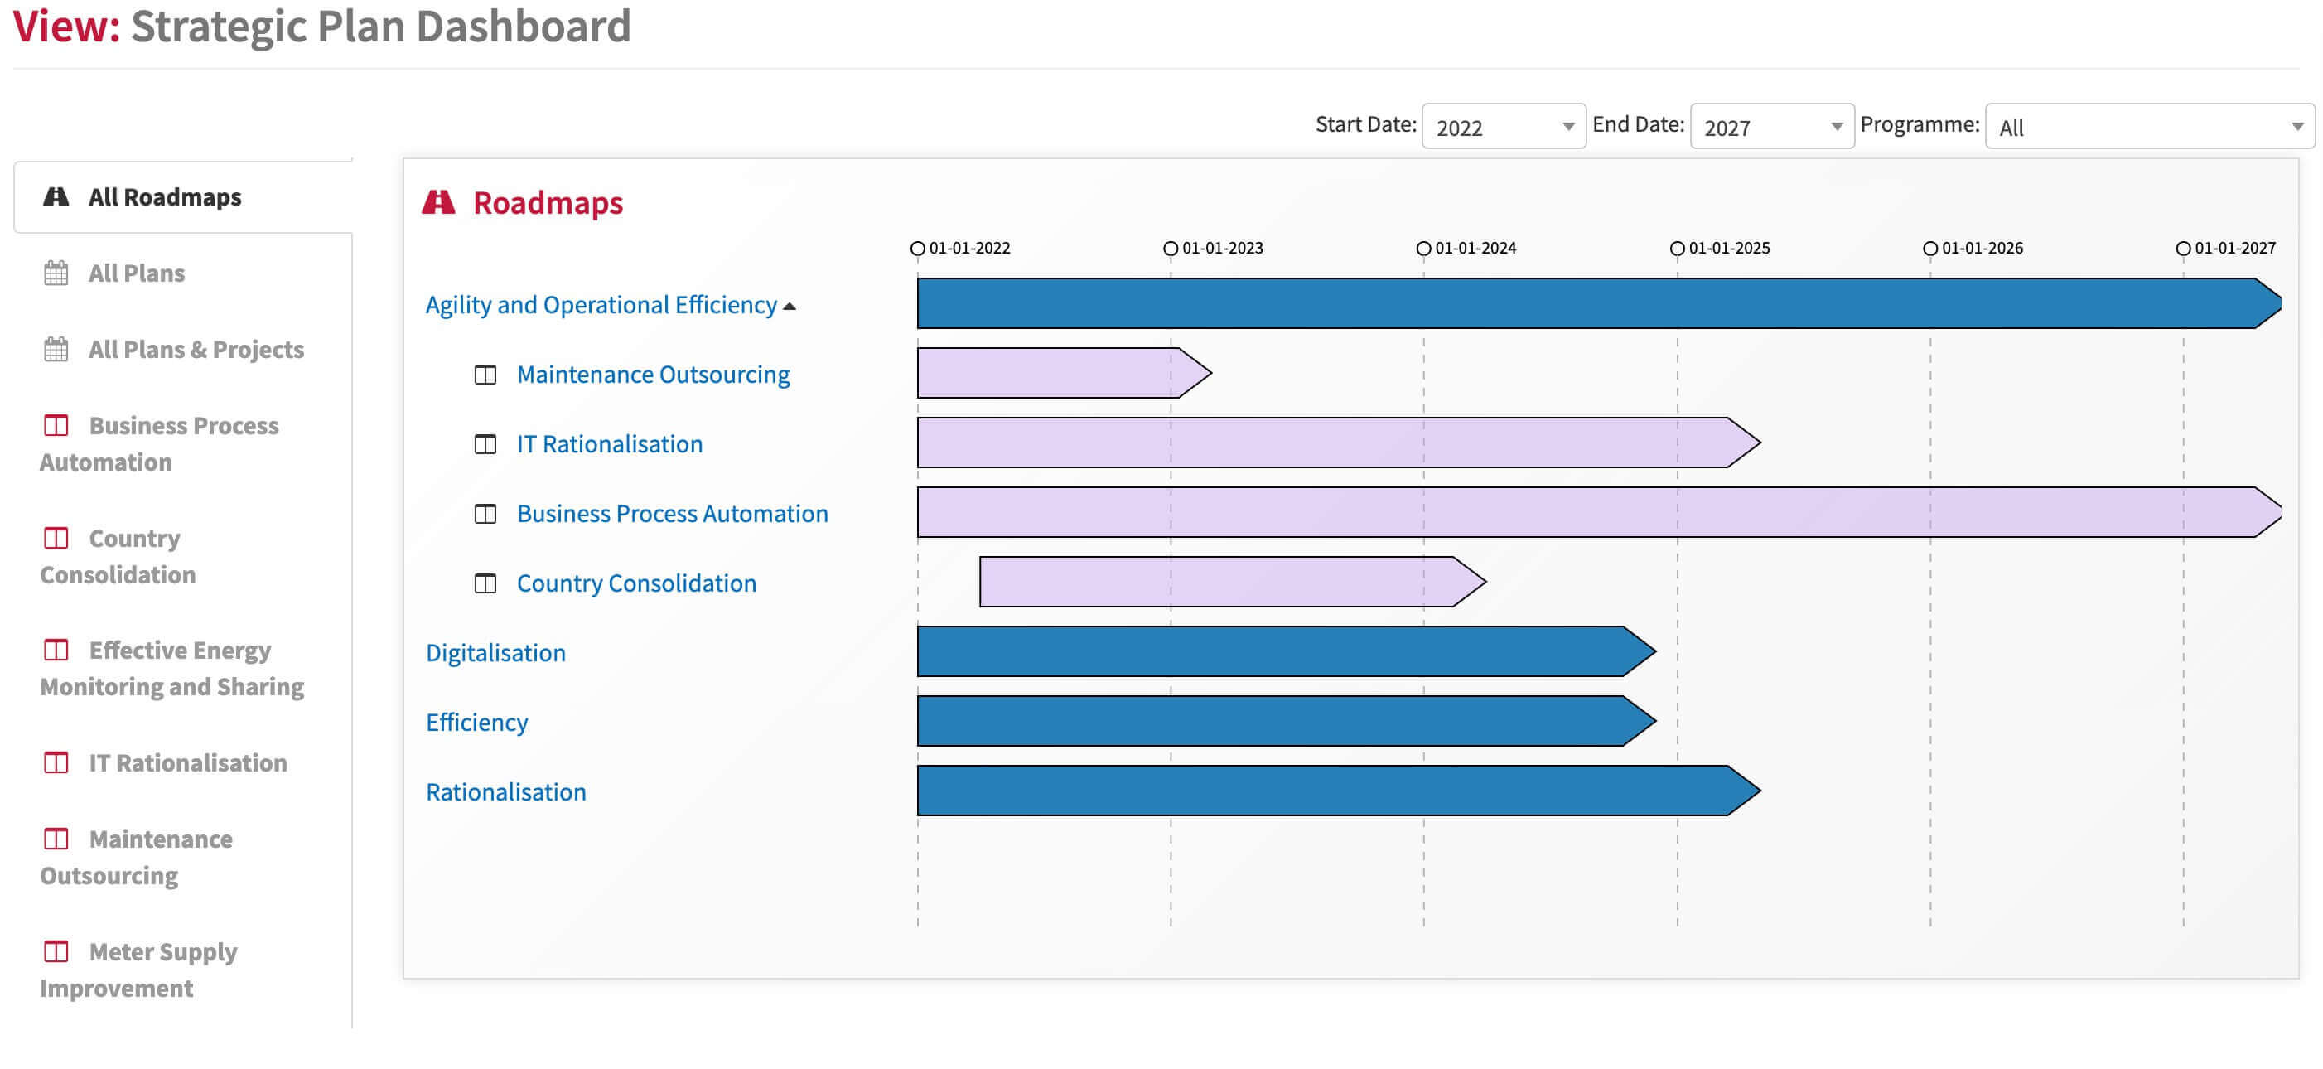The image size is (2323, 1069).
Task: Open IT Rationalisation sidebar tab
Action: (183, 762)
